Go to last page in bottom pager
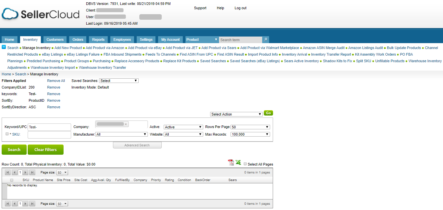This screenshot has width=443, height=210. coord(32,204)
